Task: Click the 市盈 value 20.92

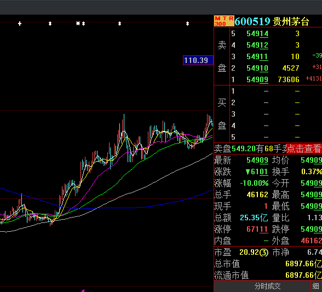Action: click(249, 252)
